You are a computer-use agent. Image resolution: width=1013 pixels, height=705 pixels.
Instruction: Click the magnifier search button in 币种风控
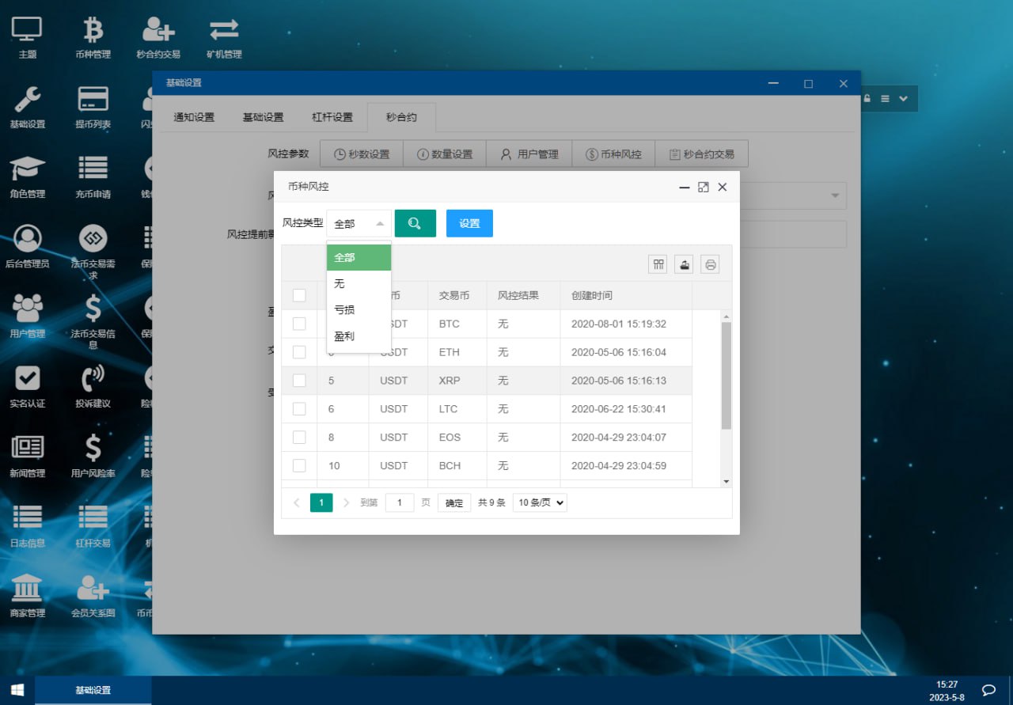(415, 223)
